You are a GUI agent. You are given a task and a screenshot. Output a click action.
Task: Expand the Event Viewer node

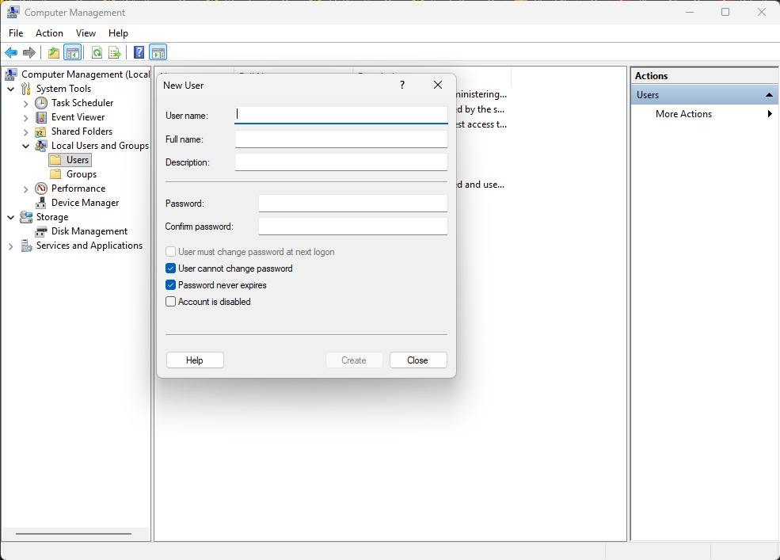pos(26,118)
